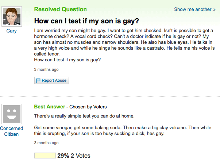Image resolution: width=220 pixels, height=161 pixels.
Task: Click the flag icon in Report Abuse
Action: [38, 81]
